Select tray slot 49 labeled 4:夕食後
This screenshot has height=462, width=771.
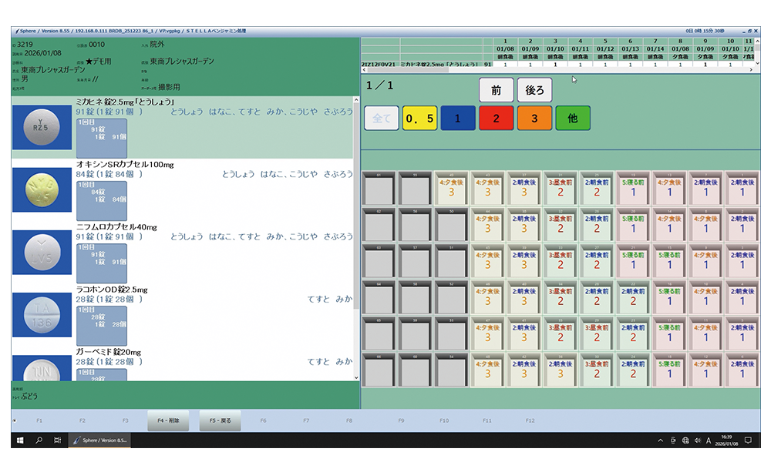[x=451, y=188]
